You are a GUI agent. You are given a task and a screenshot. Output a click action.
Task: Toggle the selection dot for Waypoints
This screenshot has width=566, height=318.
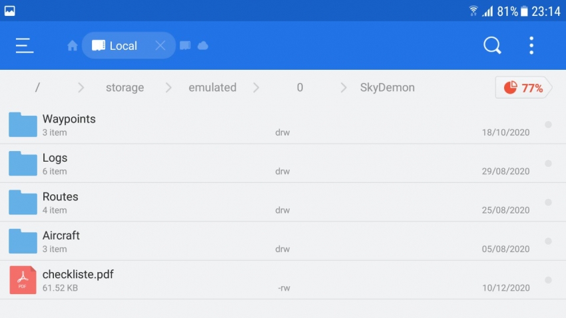tap(548, 124)
